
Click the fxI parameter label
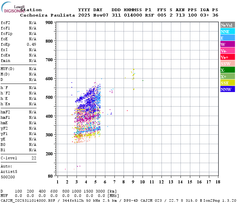click(x=4, y=50)
